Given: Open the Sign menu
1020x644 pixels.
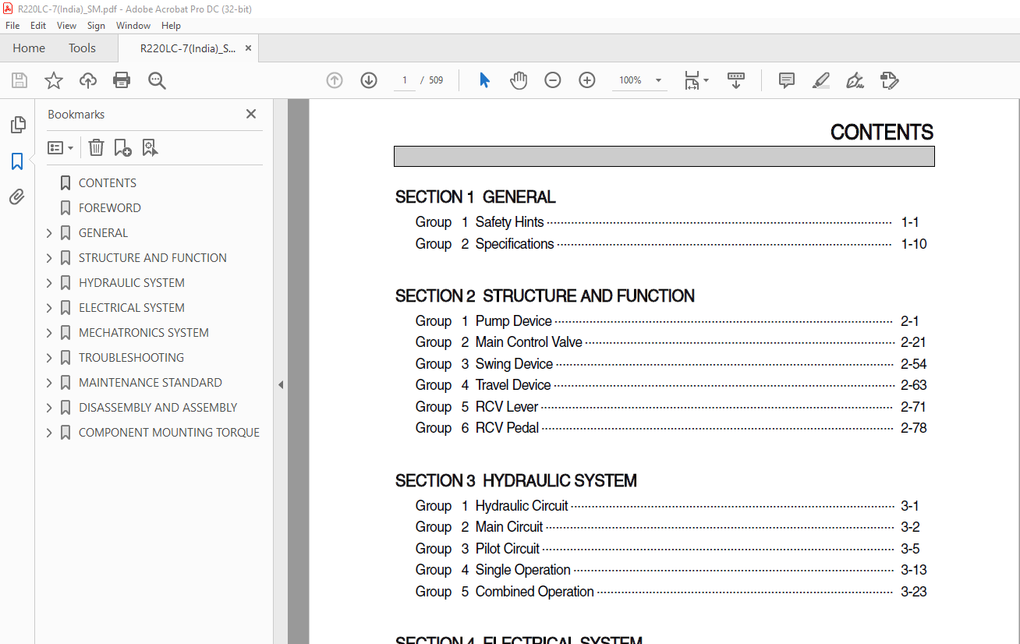Looking at the screenshot, I should (97, 26).
